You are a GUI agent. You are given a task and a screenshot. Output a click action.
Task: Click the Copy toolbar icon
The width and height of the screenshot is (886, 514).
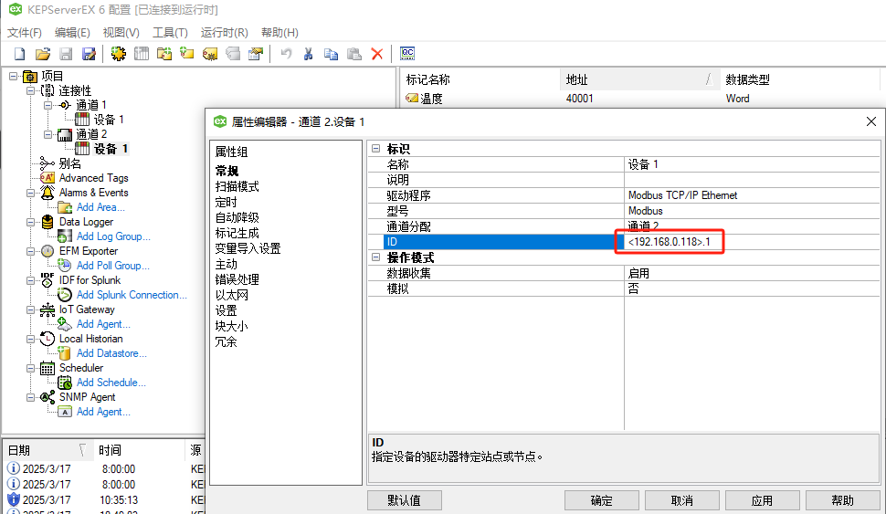332,54
